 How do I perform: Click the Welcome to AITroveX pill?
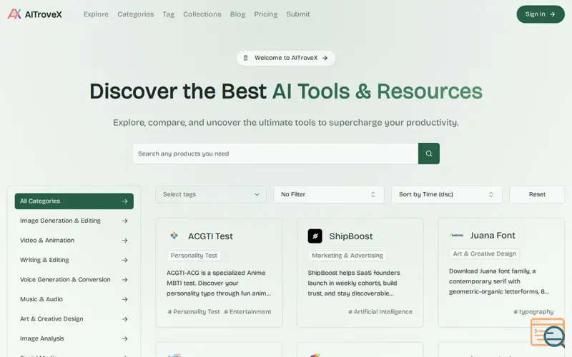pyautogui.click(x=286, y=58)
